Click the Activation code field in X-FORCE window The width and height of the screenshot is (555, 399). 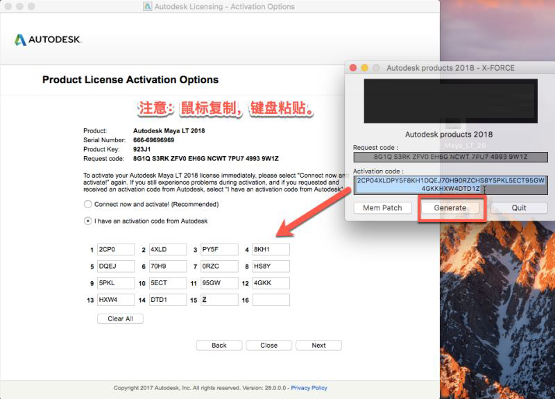[x=450, y=185]
